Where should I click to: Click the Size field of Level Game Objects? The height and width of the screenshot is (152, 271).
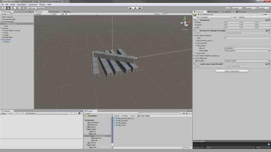point(247,38)
